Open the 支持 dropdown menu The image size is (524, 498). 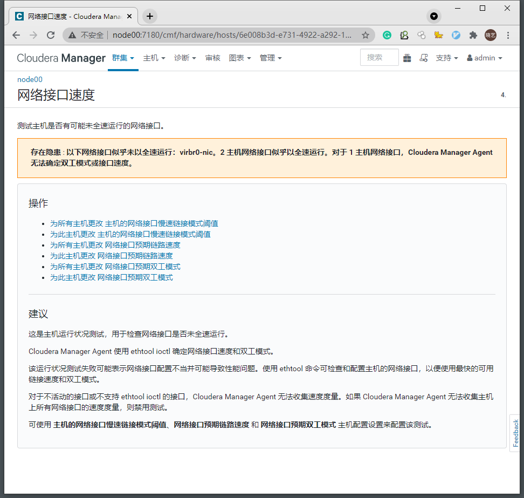447,58
